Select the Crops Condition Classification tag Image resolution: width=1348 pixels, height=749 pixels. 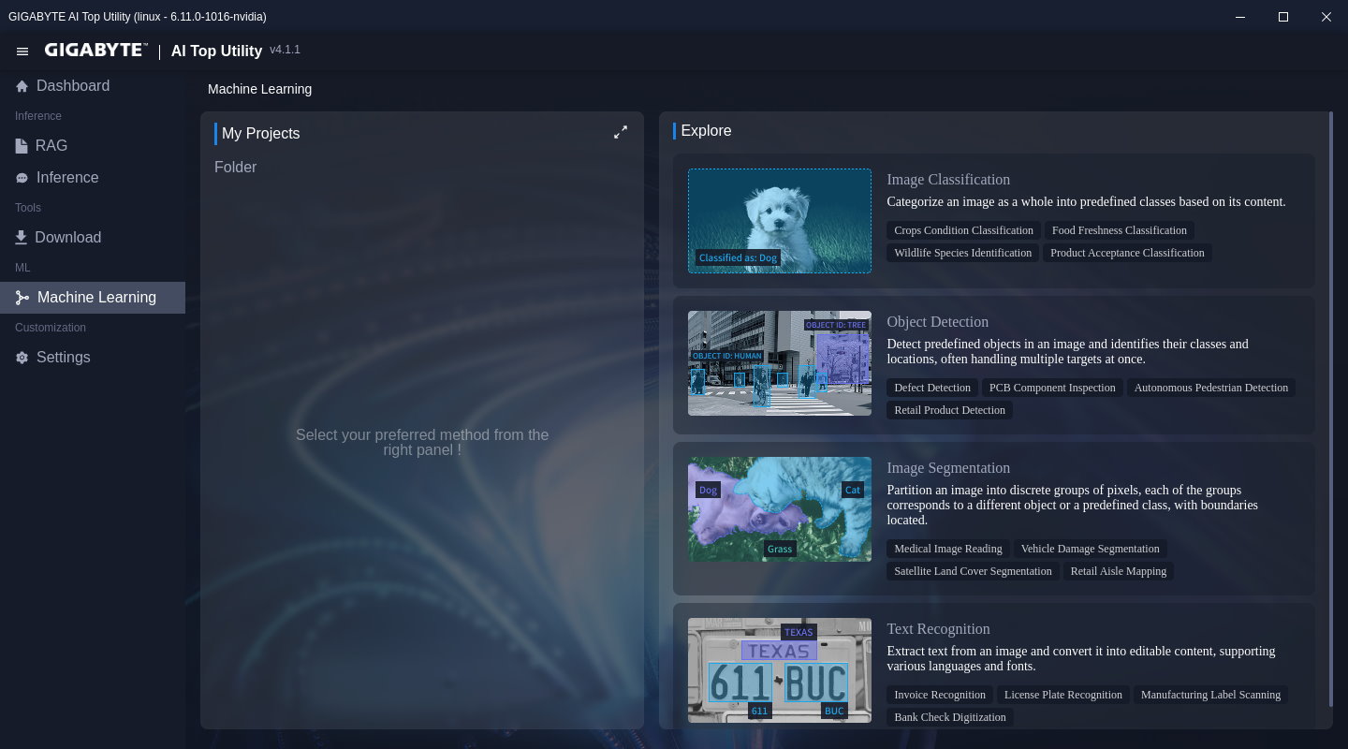click(x=962, y=230)
